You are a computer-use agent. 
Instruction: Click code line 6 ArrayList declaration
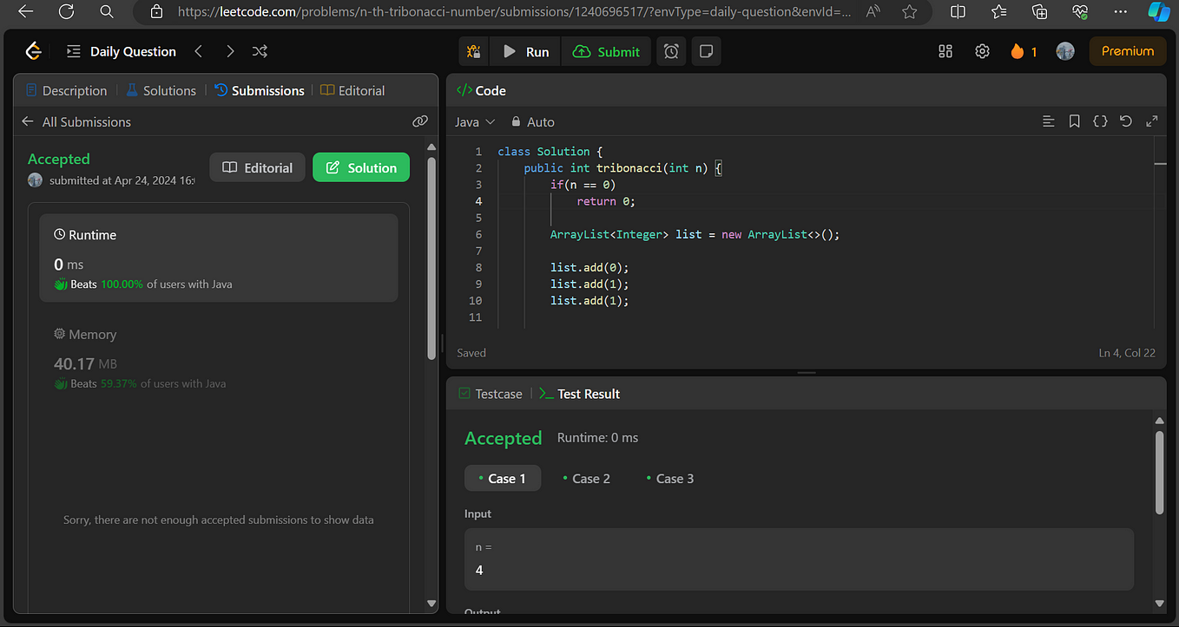click(x=695, y=234)
